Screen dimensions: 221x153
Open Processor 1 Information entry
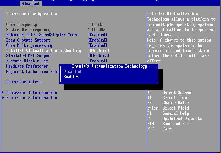coord(31,92)
